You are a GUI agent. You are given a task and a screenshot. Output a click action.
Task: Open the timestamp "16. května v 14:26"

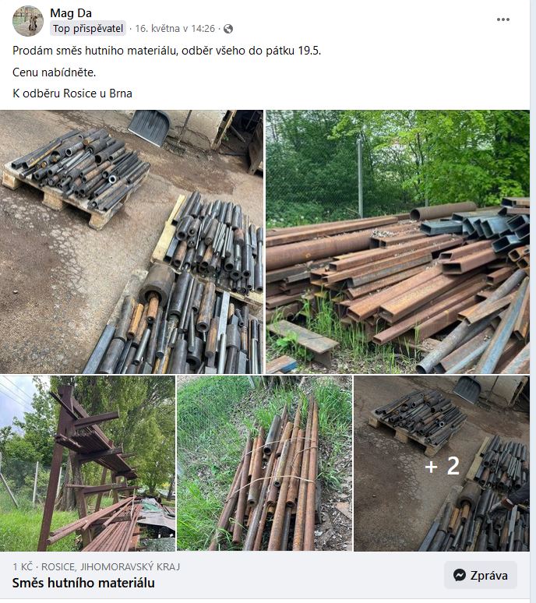tap(175, 29)
